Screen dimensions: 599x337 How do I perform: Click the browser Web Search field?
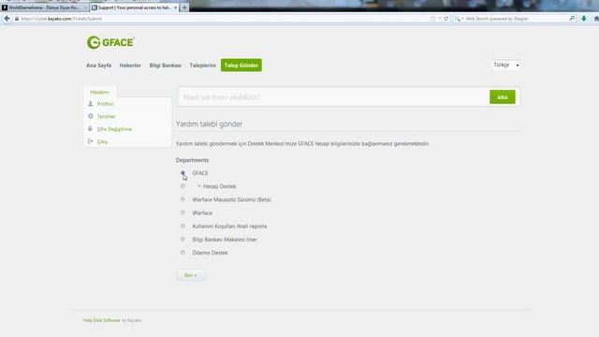(x=514, y=19)
